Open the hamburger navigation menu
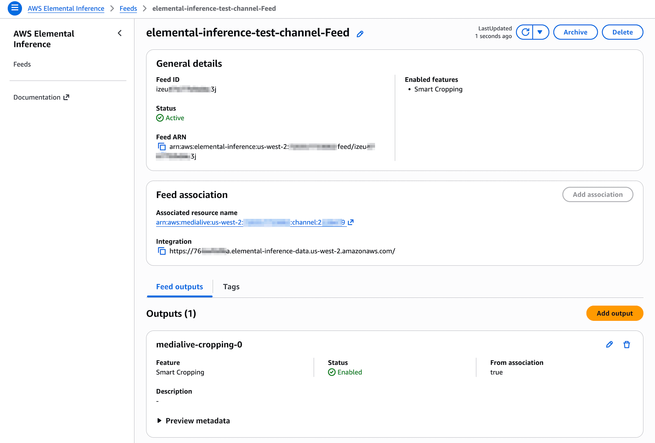Screen dimensions: 655x443 tap(15, 8)
